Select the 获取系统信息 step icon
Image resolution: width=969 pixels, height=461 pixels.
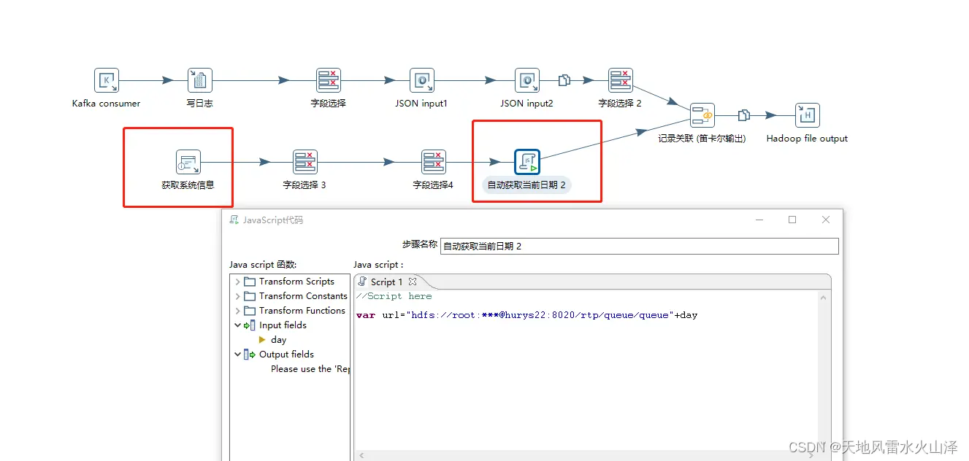(x=188, y=162)
